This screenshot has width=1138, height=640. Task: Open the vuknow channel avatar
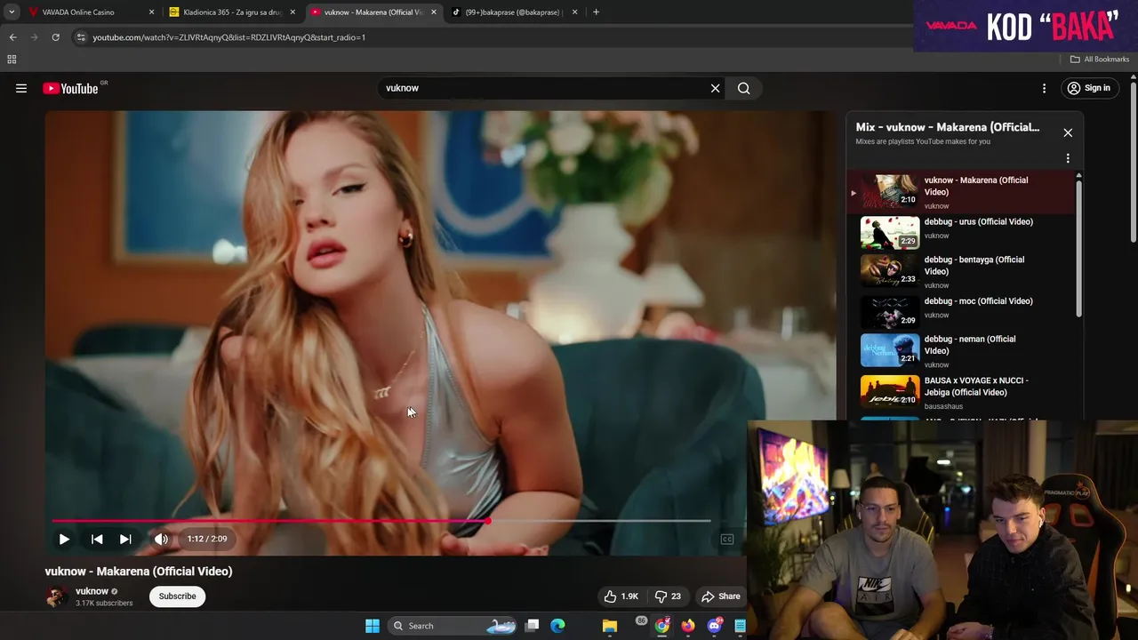56,596
